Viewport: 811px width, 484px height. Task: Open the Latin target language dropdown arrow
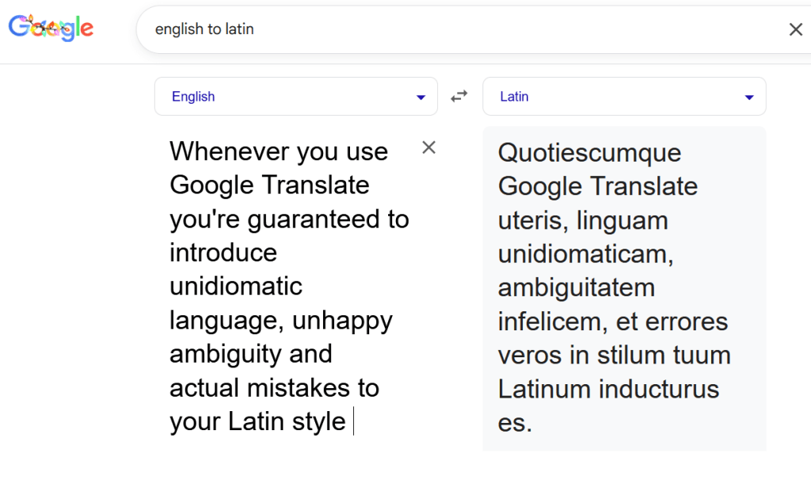(748, 97)
